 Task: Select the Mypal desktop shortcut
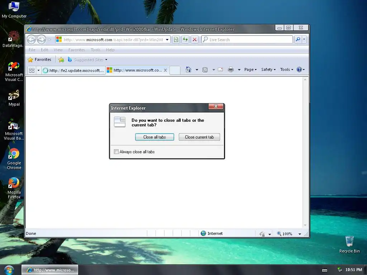14,98
